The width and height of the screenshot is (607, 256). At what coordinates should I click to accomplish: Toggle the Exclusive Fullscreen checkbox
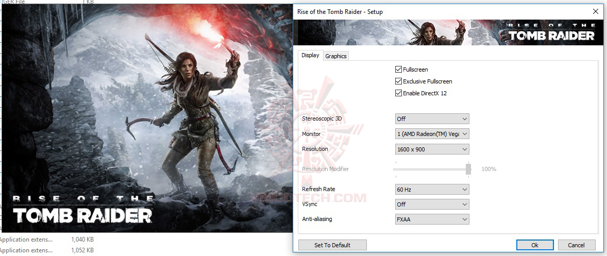point(398,81)
